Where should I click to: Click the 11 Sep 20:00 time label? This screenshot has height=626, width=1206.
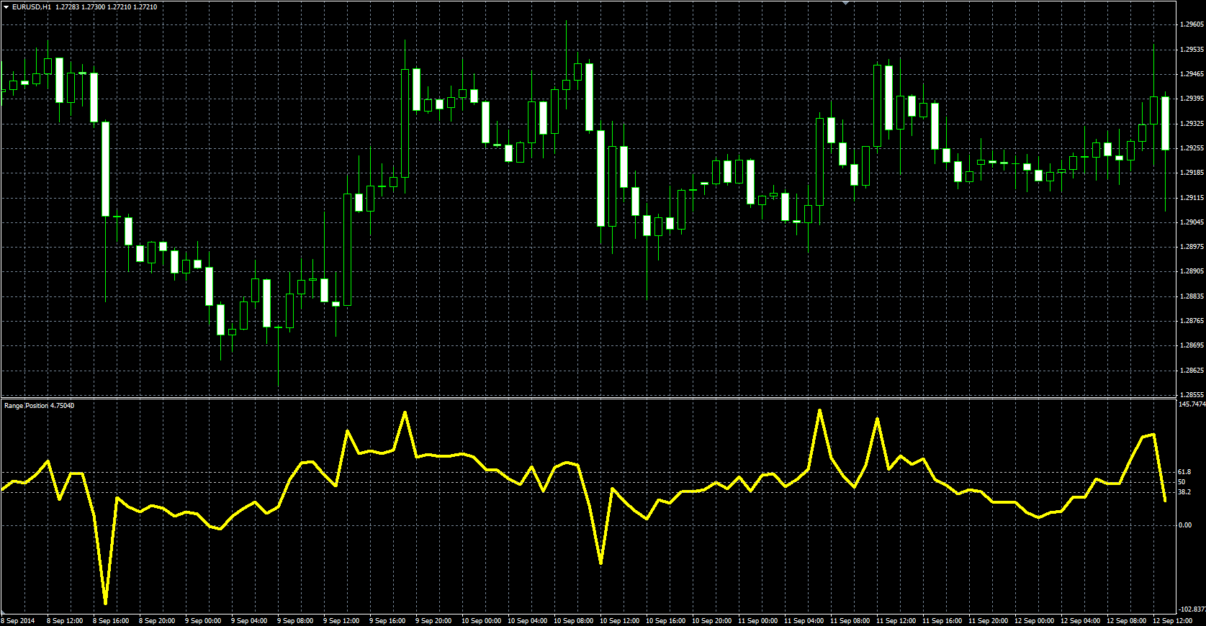tap(988, 620)
